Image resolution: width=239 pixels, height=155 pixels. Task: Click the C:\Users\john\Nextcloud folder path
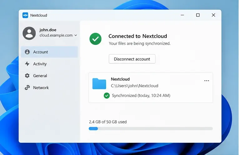[135, 86]
